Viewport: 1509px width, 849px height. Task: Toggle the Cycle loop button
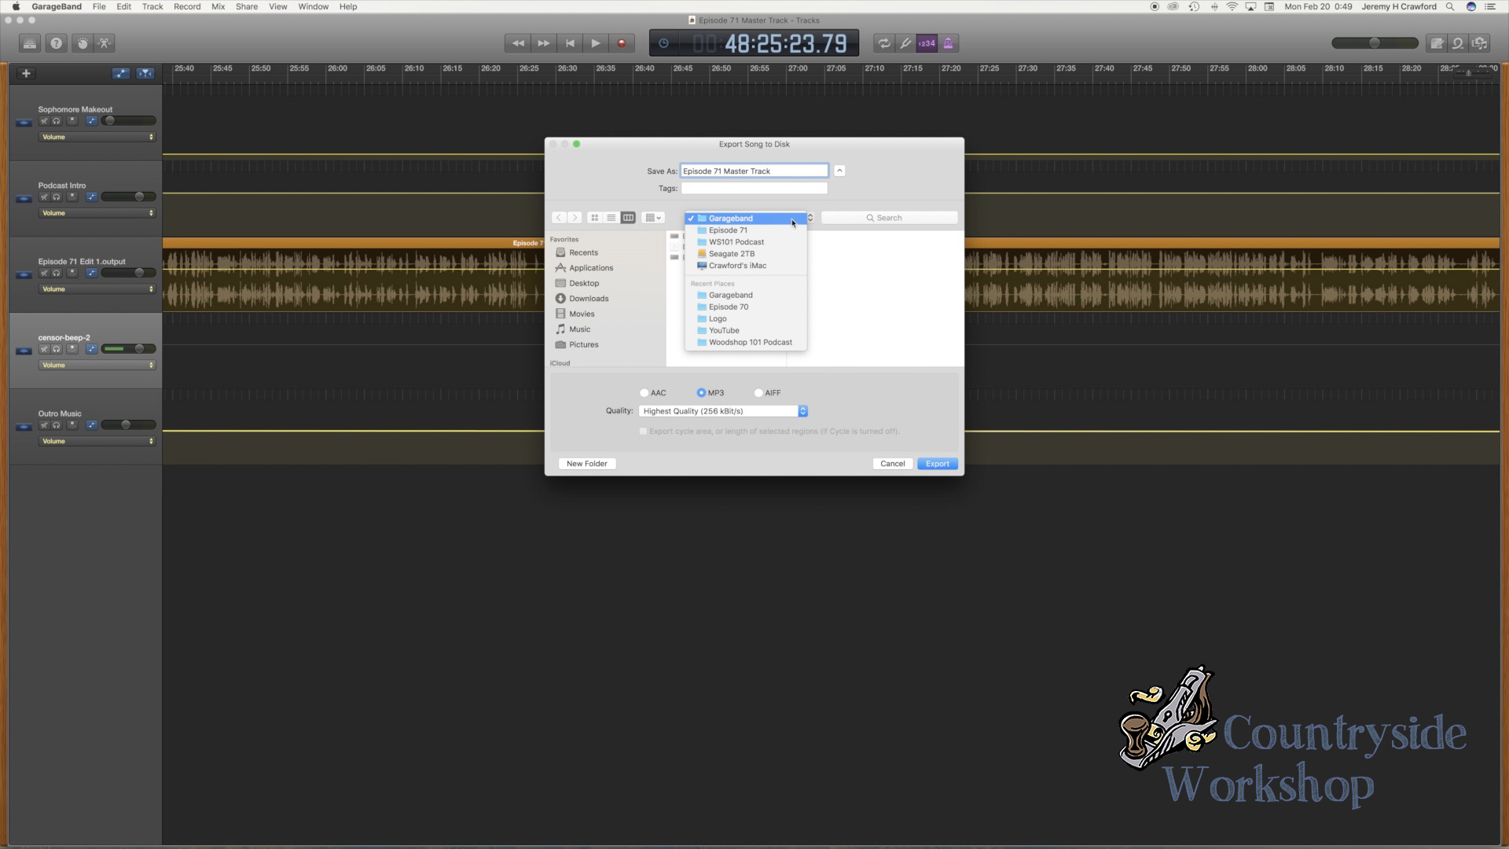pyautogui.click(x=884, y=43)
